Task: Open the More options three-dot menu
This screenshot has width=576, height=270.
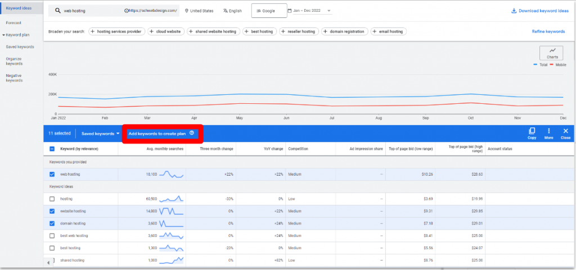Action: click(548, 131)
